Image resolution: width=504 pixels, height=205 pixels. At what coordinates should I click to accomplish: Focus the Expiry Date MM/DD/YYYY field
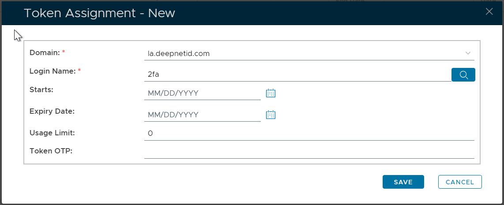[202, 115]
